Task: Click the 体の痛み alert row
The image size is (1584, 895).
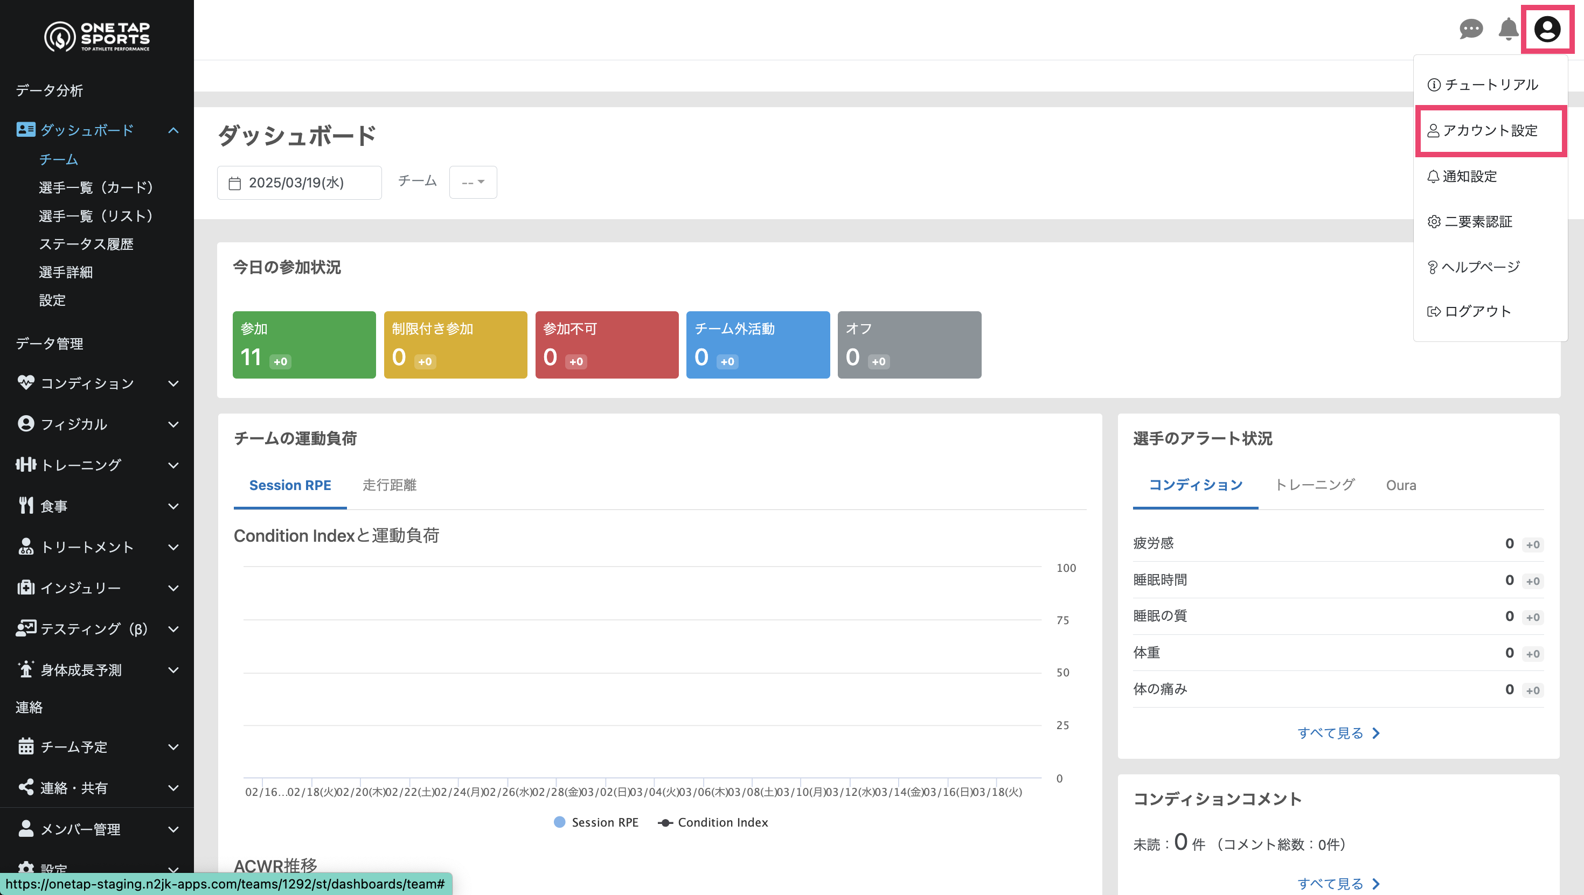Action: tap(1338, 690)
